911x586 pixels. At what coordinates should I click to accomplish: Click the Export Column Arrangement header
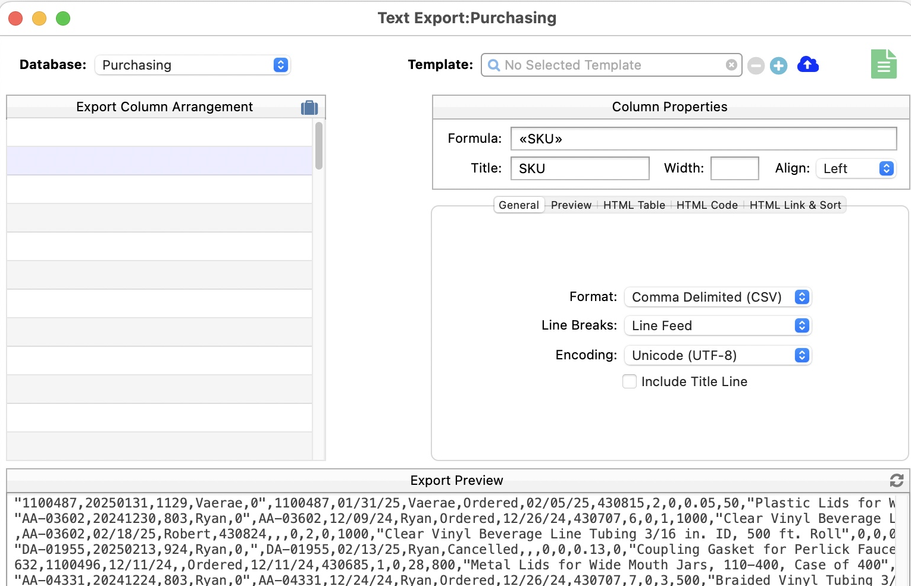164,107
